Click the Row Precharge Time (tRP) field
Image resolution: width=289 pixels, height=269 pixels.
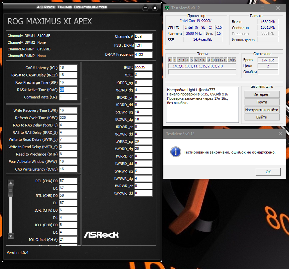click(x=68, y=82)
